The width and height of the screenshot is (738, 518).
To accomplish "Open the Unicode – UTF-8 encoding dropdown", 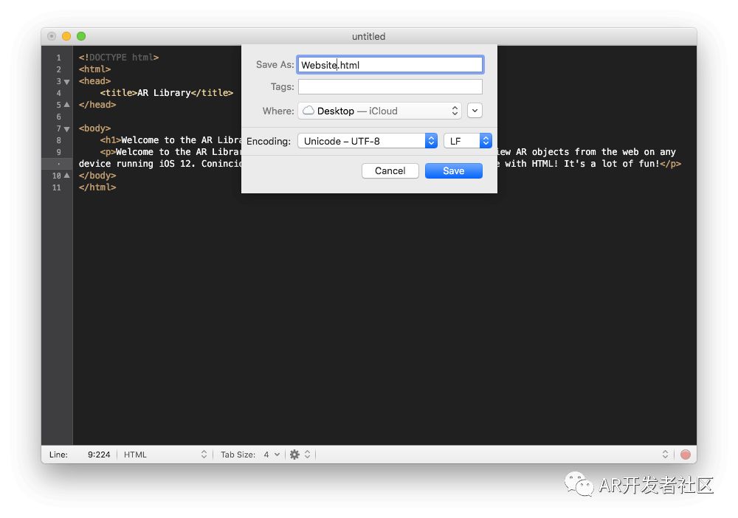I will click(x=368, y=141).
